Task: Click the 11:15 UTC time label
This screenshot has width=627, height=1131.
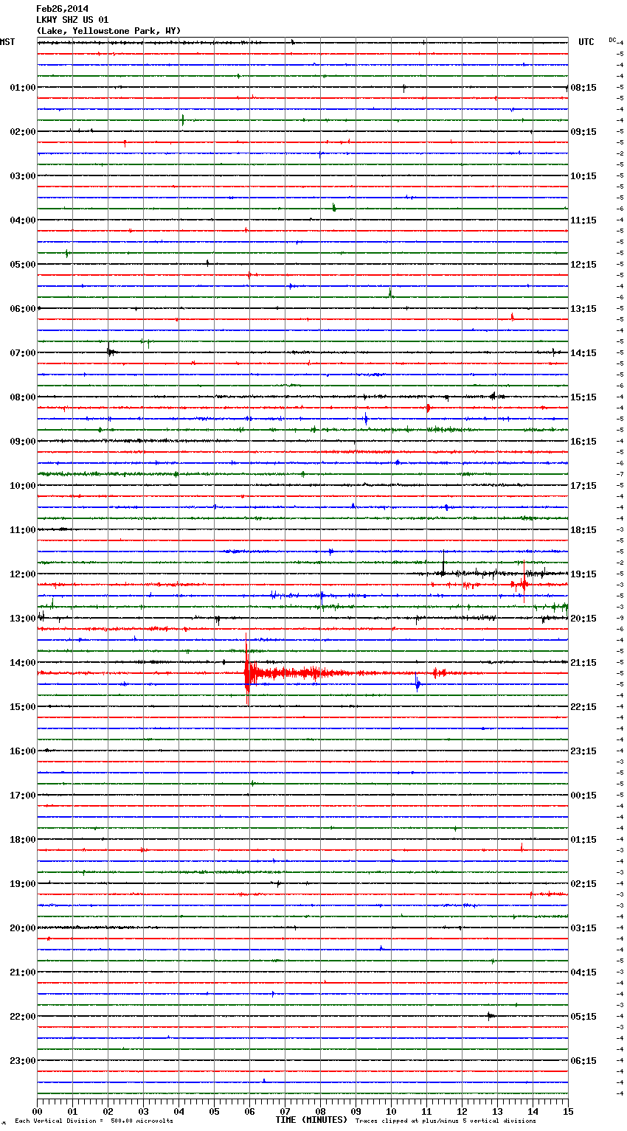Action: click(x=583, y=220)
